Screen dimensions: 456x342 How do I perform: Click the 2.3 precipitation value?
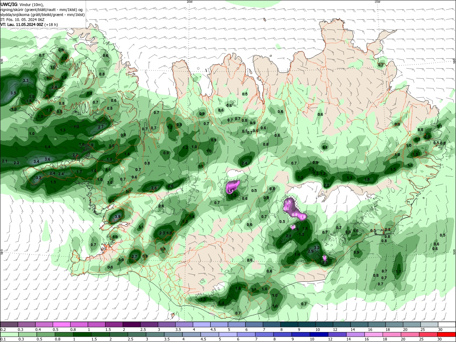pos(162,233)
